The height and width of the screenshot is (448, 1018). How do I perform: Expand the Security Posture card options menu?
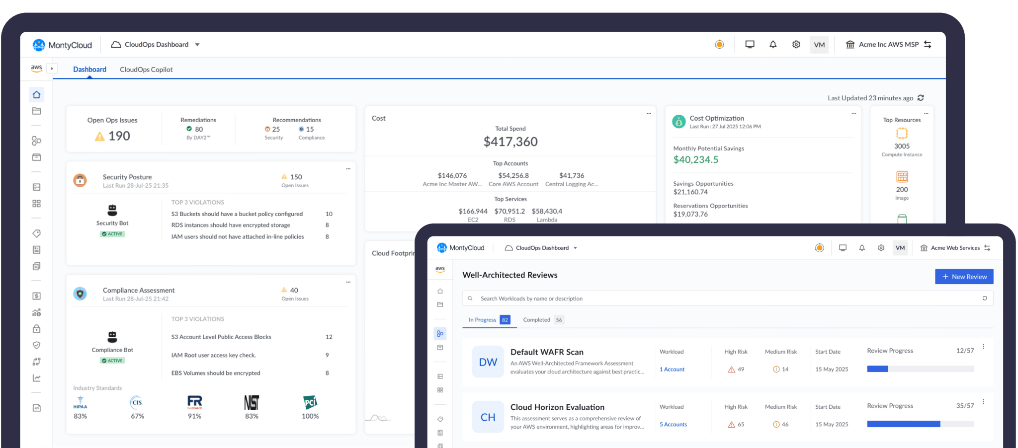click(x=348, y=169)
